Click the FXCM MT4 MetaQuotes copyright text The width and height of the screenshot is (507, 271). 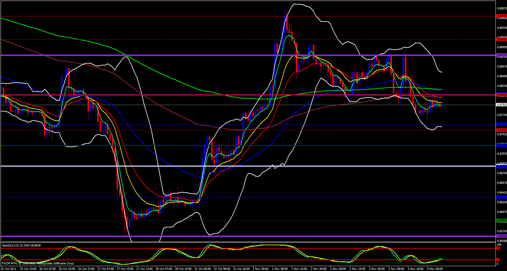[38, 263]
